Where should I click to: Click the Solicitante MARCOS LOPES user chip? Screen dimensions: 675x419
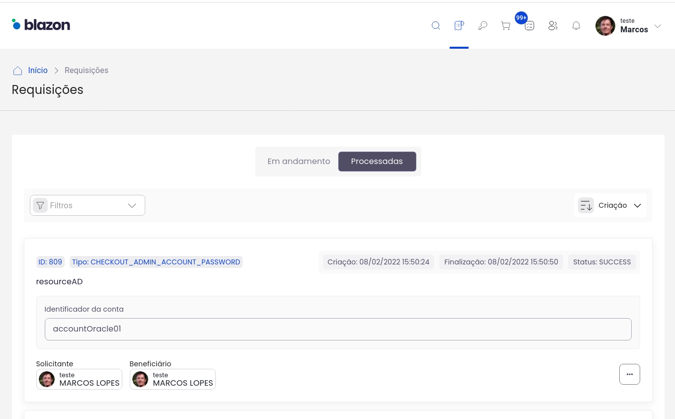[x=79, y=379]
